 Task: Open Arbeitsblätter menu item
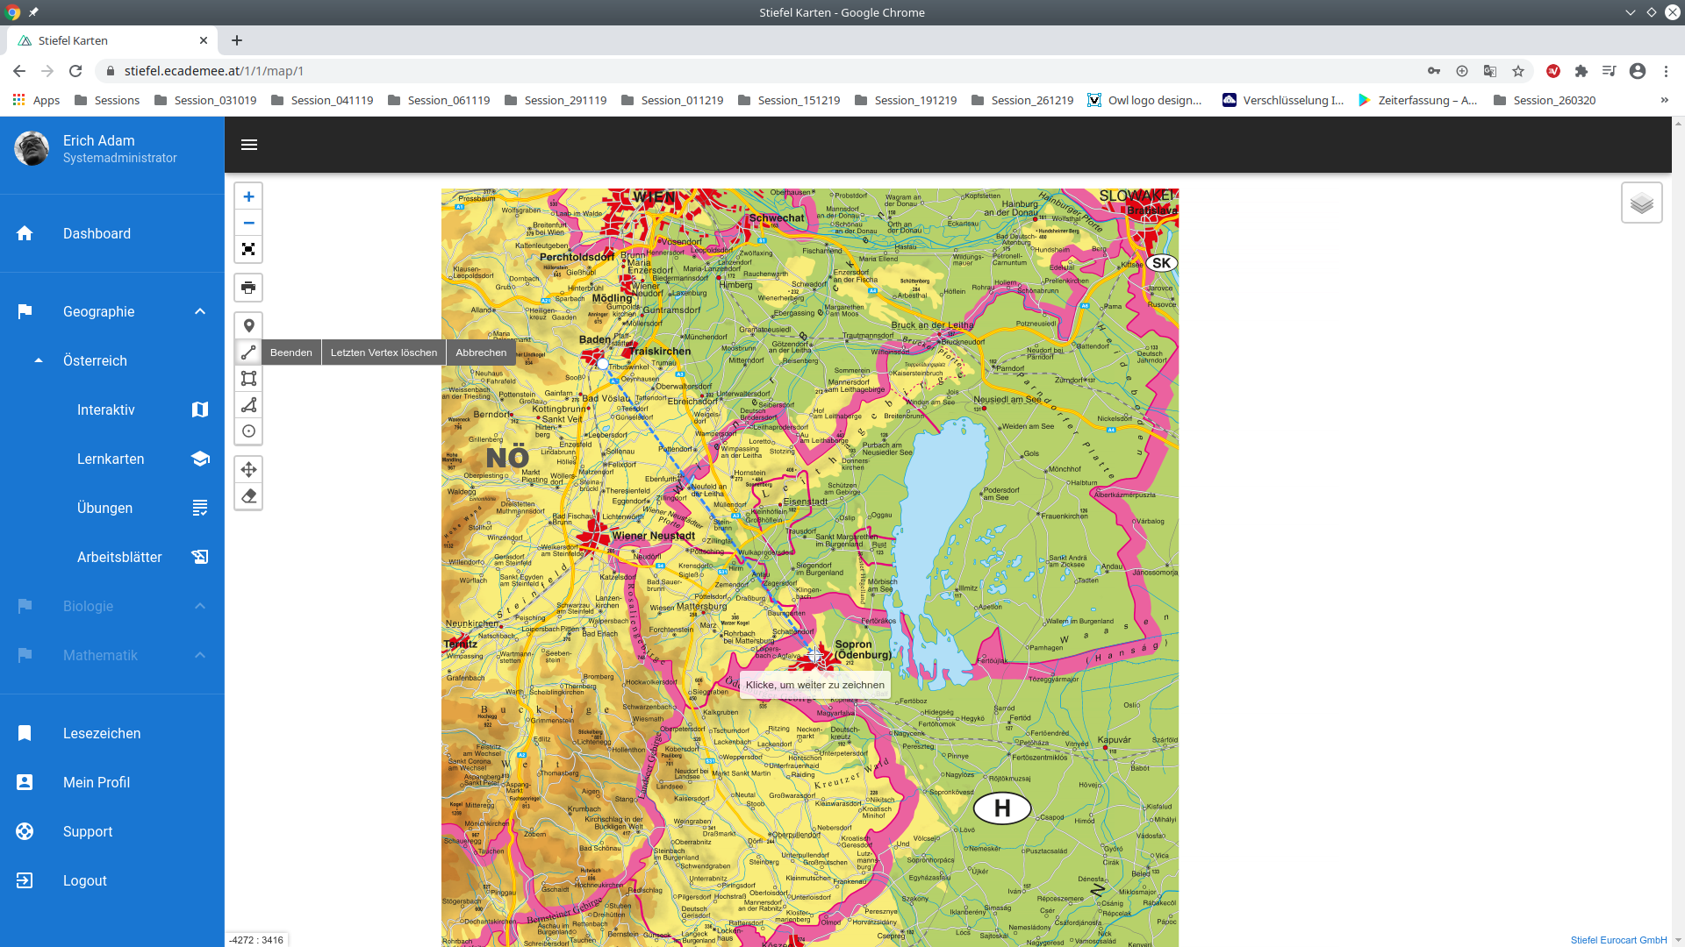pos(112,557)
